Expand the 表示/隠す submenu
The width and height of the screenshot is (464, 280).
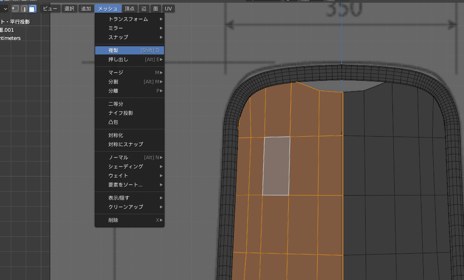tap(130, 198)
